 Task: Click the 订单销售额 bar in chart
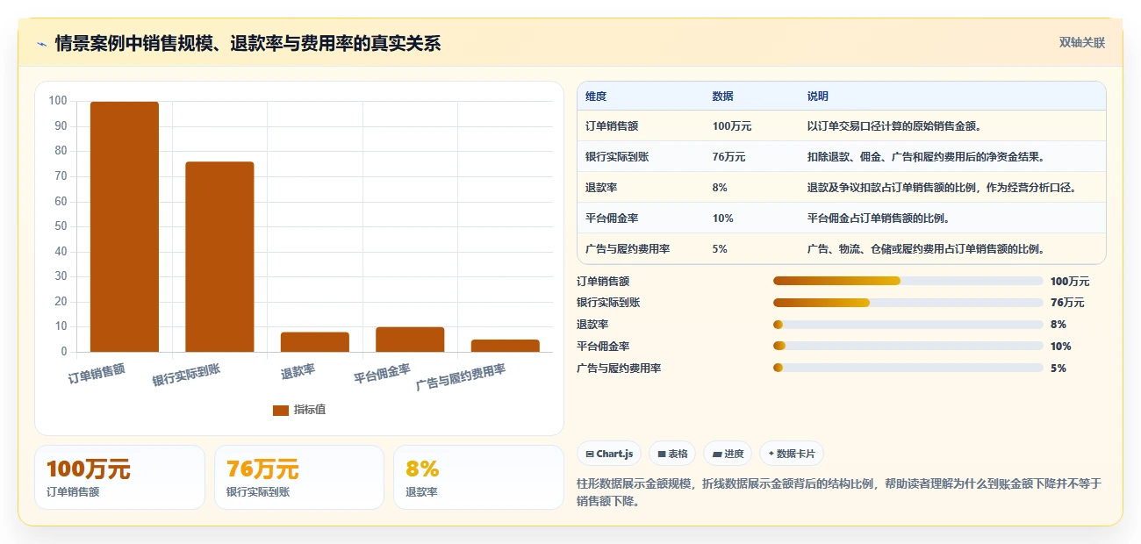pos(125,226)
